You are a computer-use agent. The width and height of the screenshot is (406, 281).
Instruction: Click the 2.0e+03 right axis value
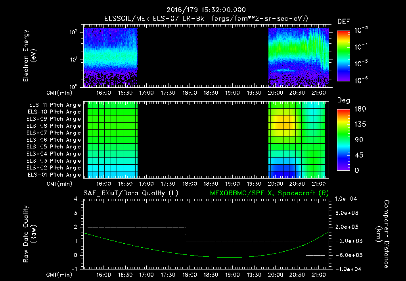[x=347, y=227]
